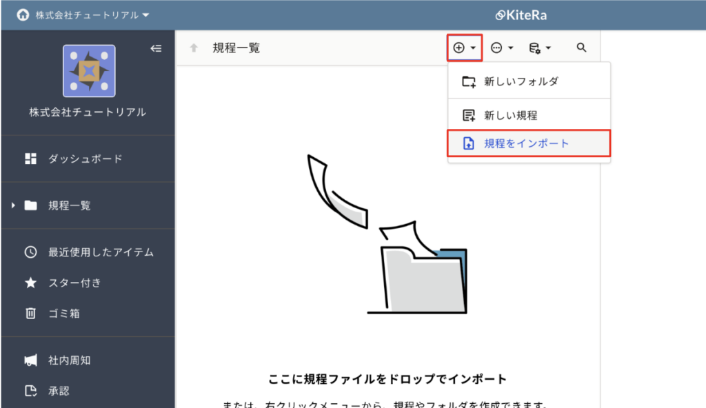Open 社内周知 announcements section
This screenshot has width=706, height=408.
tap(69, 360)
